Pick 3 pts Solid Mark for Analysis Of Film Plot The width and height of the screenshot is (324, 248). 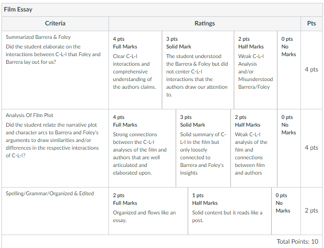click(x=204, y=148)
